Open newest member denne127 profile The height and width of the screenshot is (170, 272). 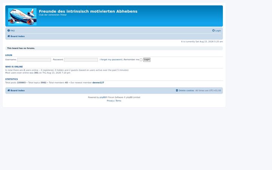tap(98, 83)
